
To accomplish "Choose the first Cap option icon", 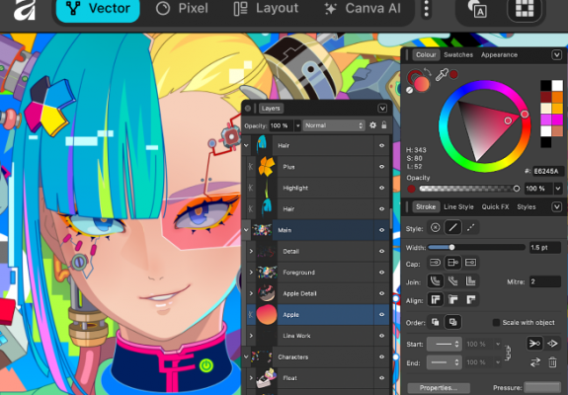I will 435,263.
